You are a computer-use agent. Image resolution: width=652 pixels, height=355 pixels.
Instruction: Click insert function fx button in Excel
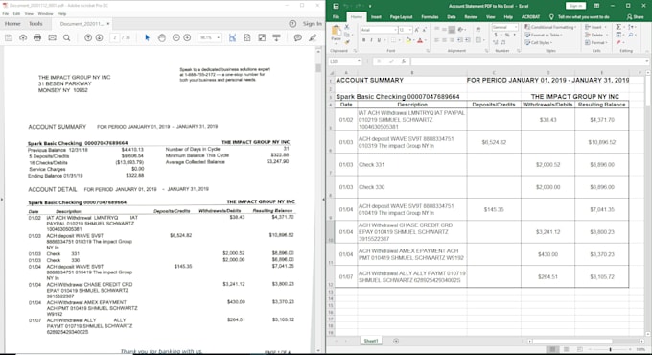pos(404,61)
